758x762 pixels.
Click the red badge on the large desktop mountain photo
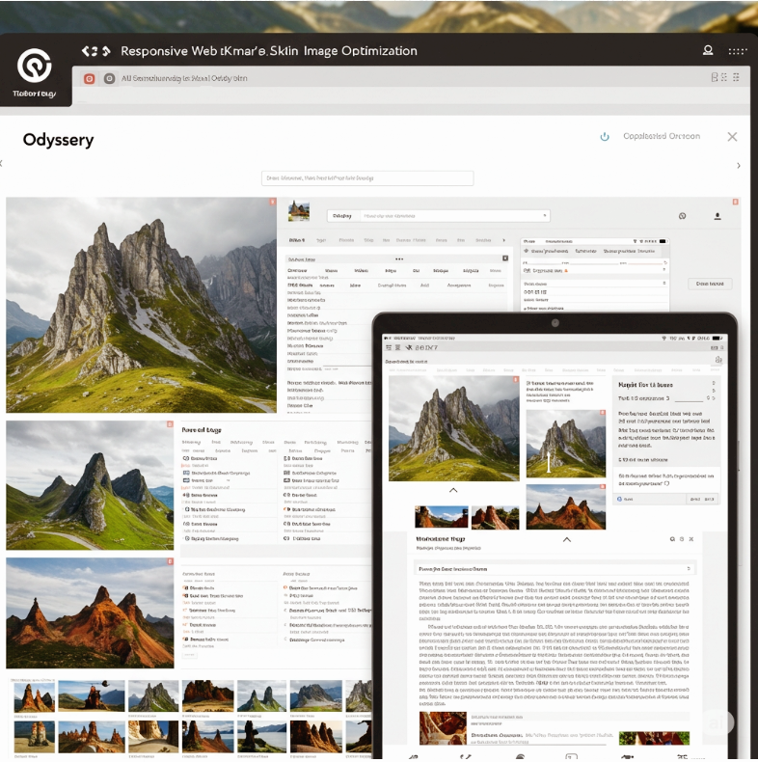273,202
